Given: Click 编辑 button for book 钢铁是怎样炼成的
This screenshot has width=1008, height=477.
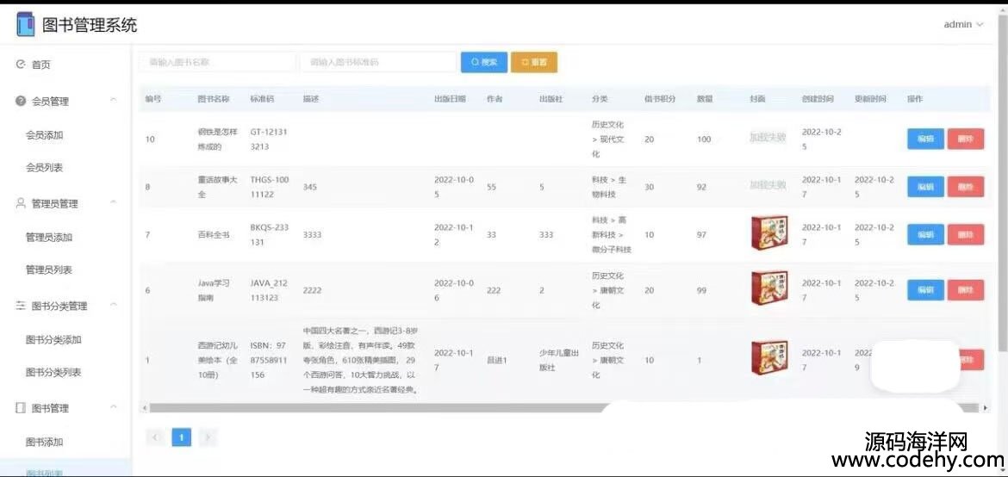Looking at the screenshot, I should (925, 139).
